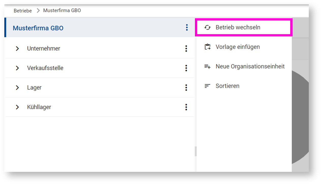Select the Verkaufsstelle row label
Image resolution: width=321 pixels, height=184 pixels.
(x=45, y=68)
